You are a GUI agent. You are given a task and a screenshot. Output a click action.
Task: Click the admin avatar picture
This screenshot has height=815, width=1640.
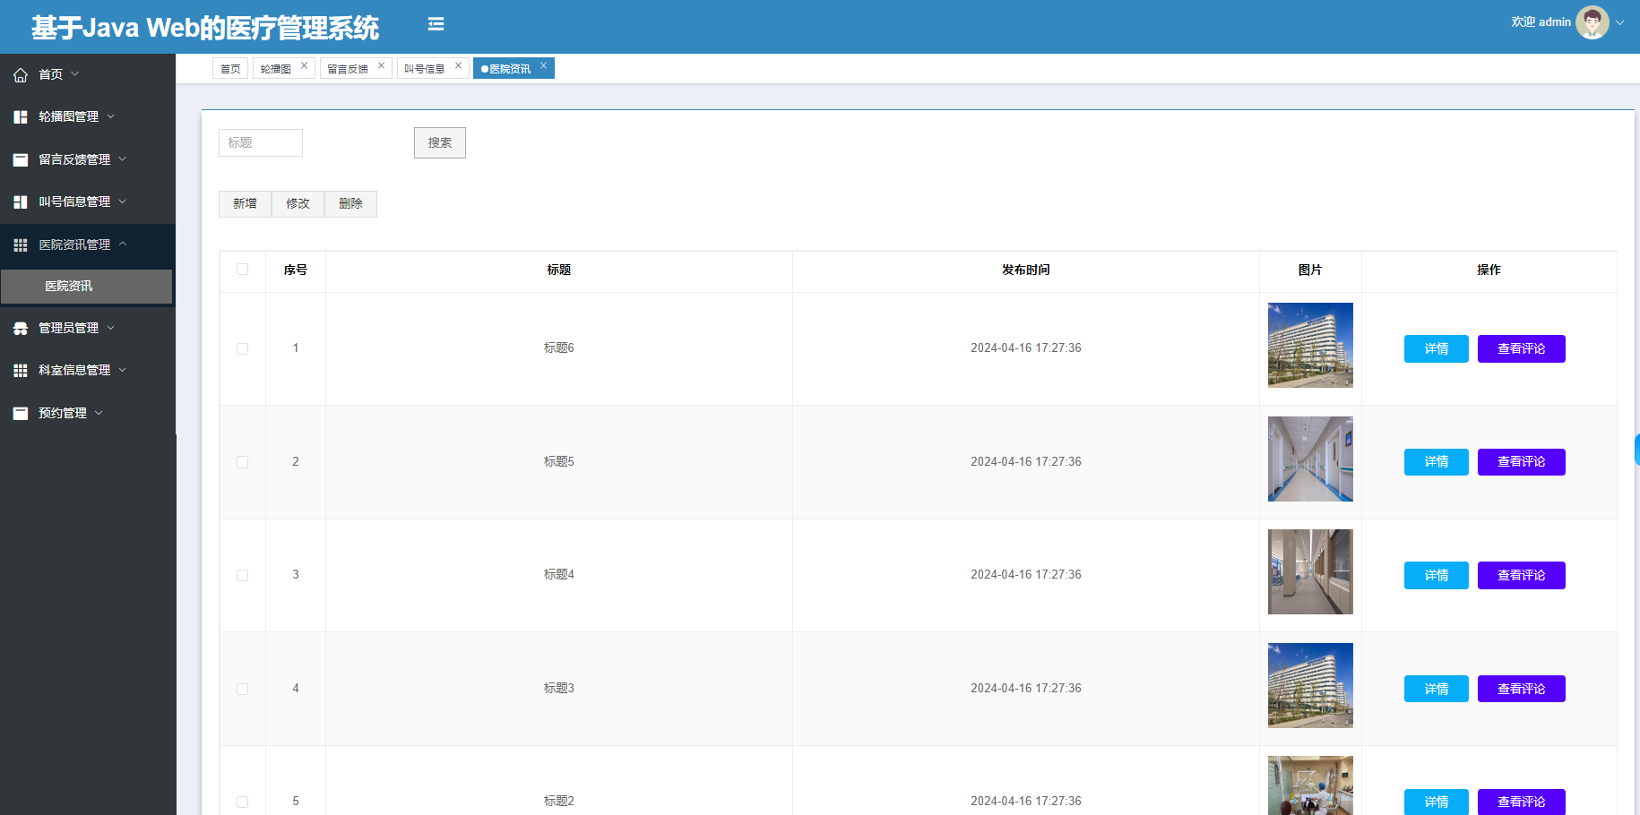[1593, 22]
